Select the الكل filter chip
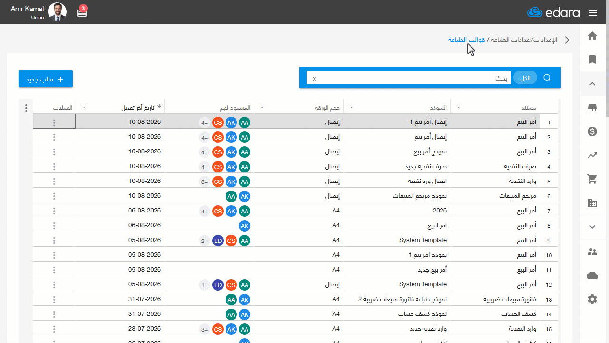Screen dimensions: 609x343 pyautogui.click(x=525, y=78)
